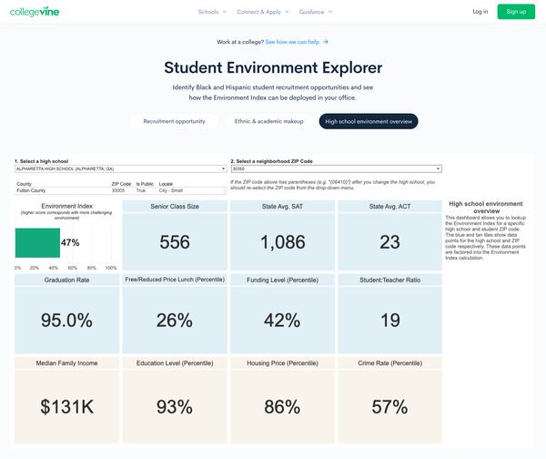Click the Student:Teacher Ratio value 19
Screen dimensions: 546x459
click(390, 320)
